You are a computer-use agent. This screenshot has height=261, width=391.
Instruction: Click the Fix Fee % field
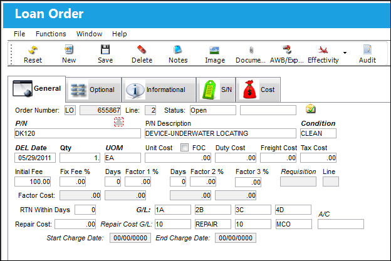click(x=73, y=182)
